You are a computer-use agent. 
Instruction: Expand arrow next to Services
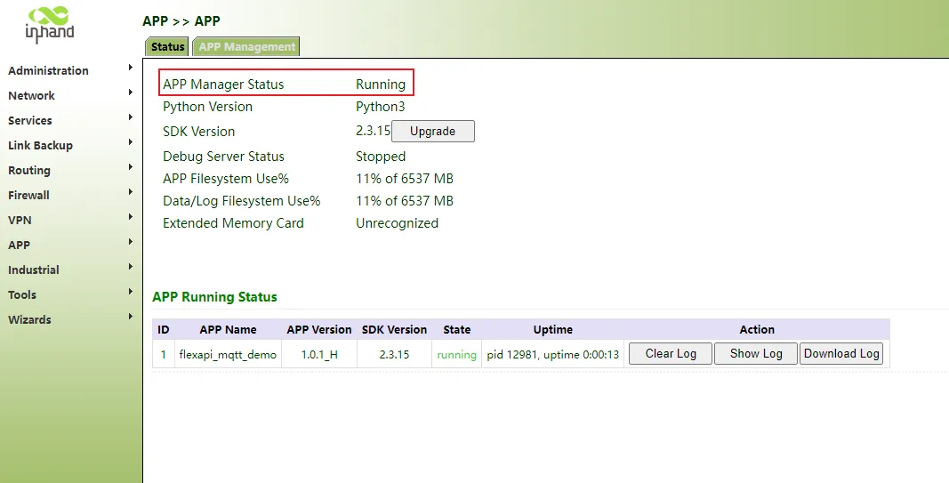point(130,117)
